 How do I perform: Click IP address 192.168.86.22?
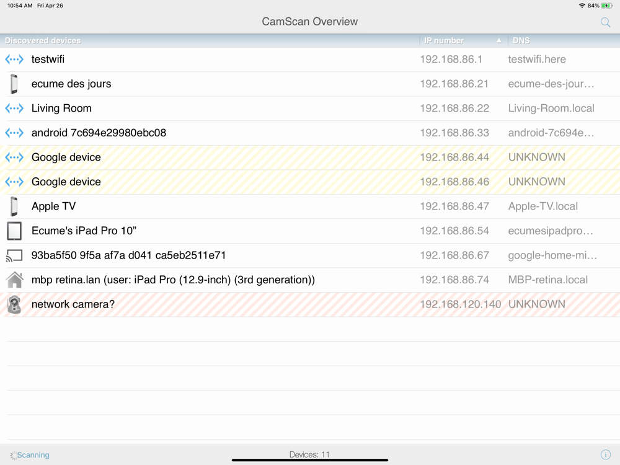pos(454,108)
